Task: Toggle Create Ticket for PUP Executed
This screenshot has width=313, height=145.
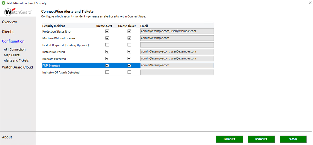Action: [129, 65]
